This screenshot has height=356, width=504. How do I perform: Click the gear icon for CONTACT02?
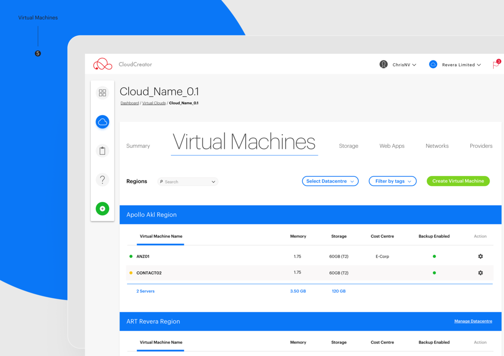(480, 273)
